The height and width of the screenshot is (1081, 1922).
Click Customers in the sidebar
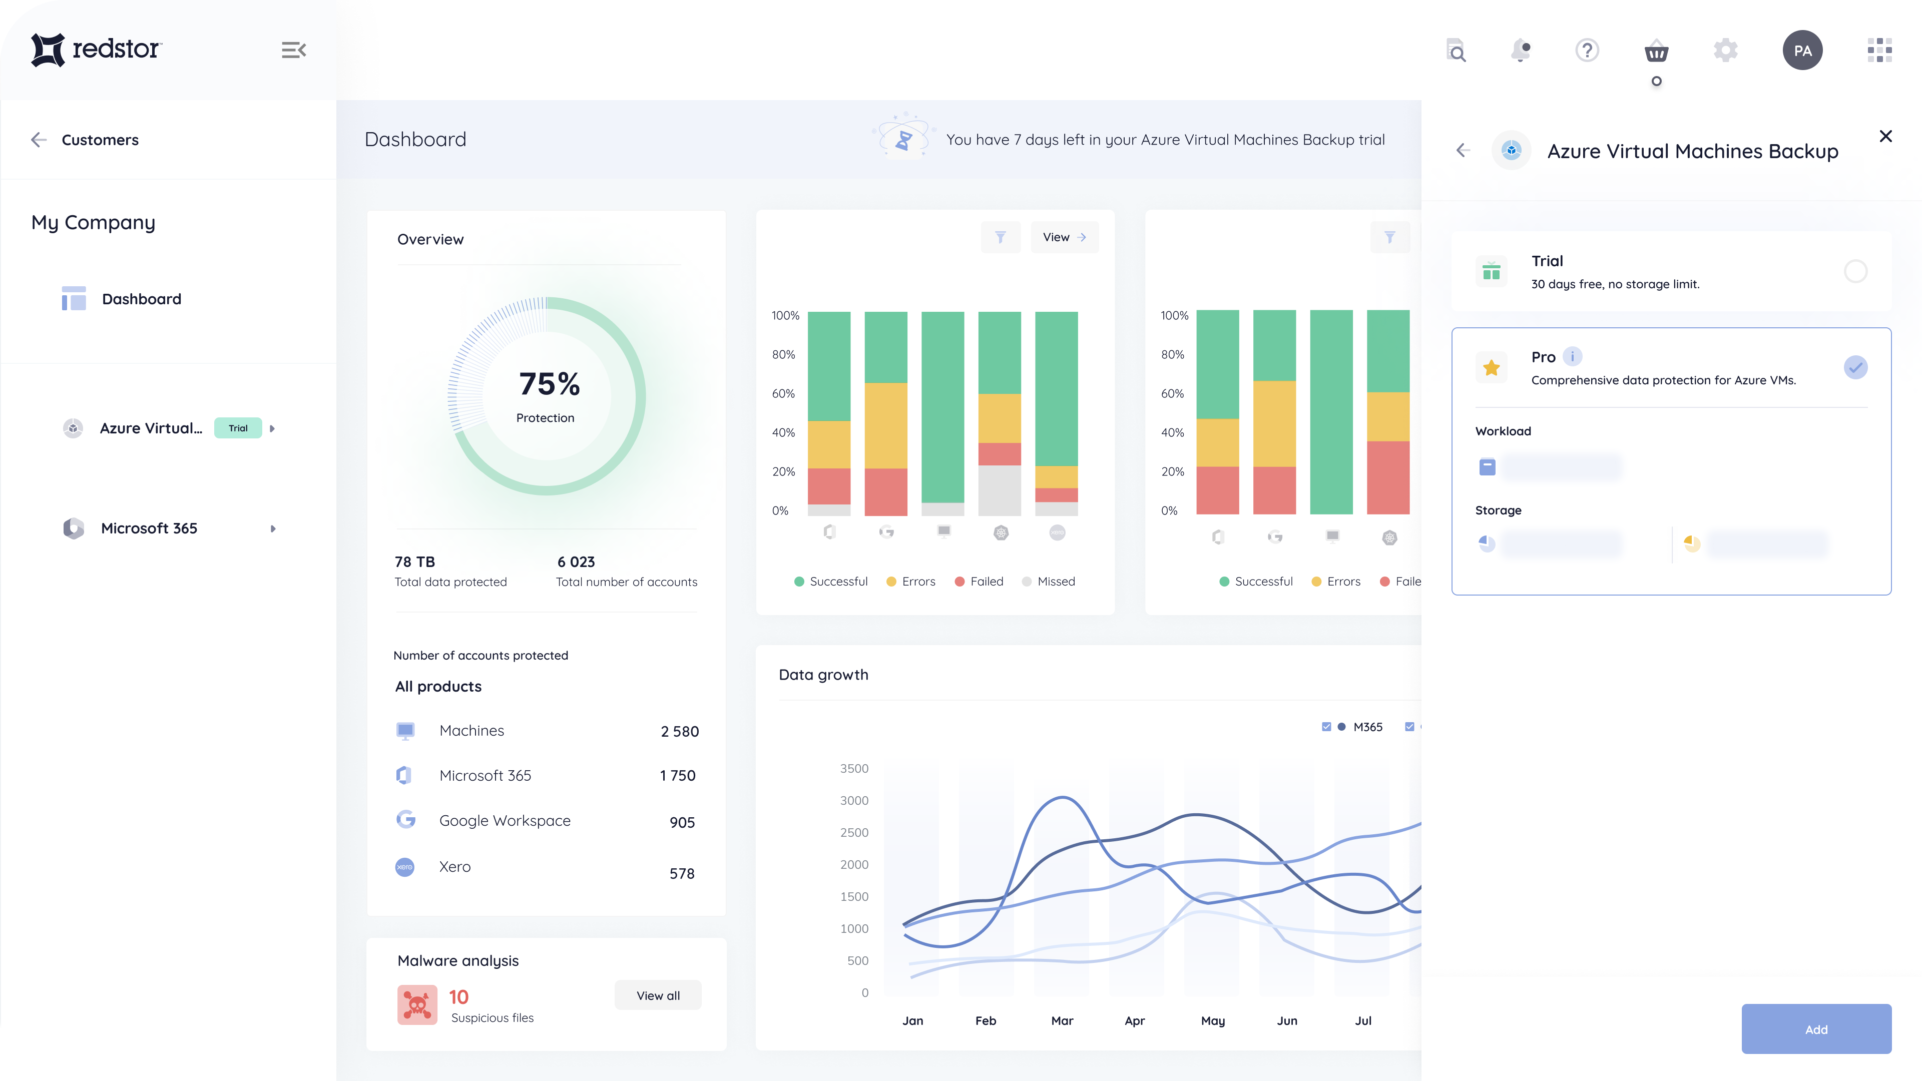pos(100,140)
